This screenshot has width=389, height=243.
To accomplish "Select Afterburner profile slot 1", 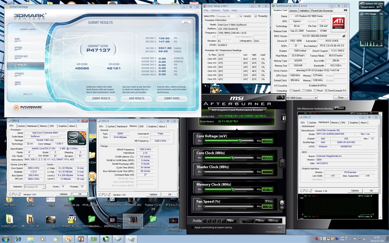I will (x=205, y=221).
